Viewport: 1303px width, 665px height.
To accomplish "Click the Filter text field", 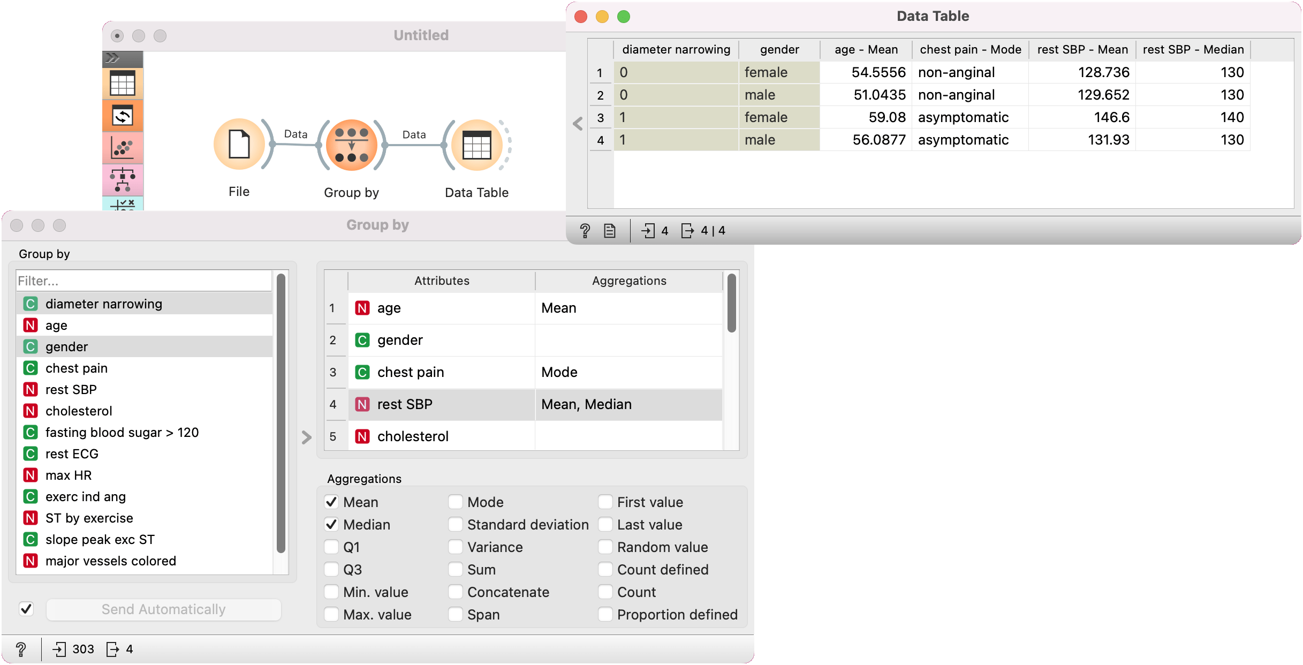I will click(x=143, y=281).
